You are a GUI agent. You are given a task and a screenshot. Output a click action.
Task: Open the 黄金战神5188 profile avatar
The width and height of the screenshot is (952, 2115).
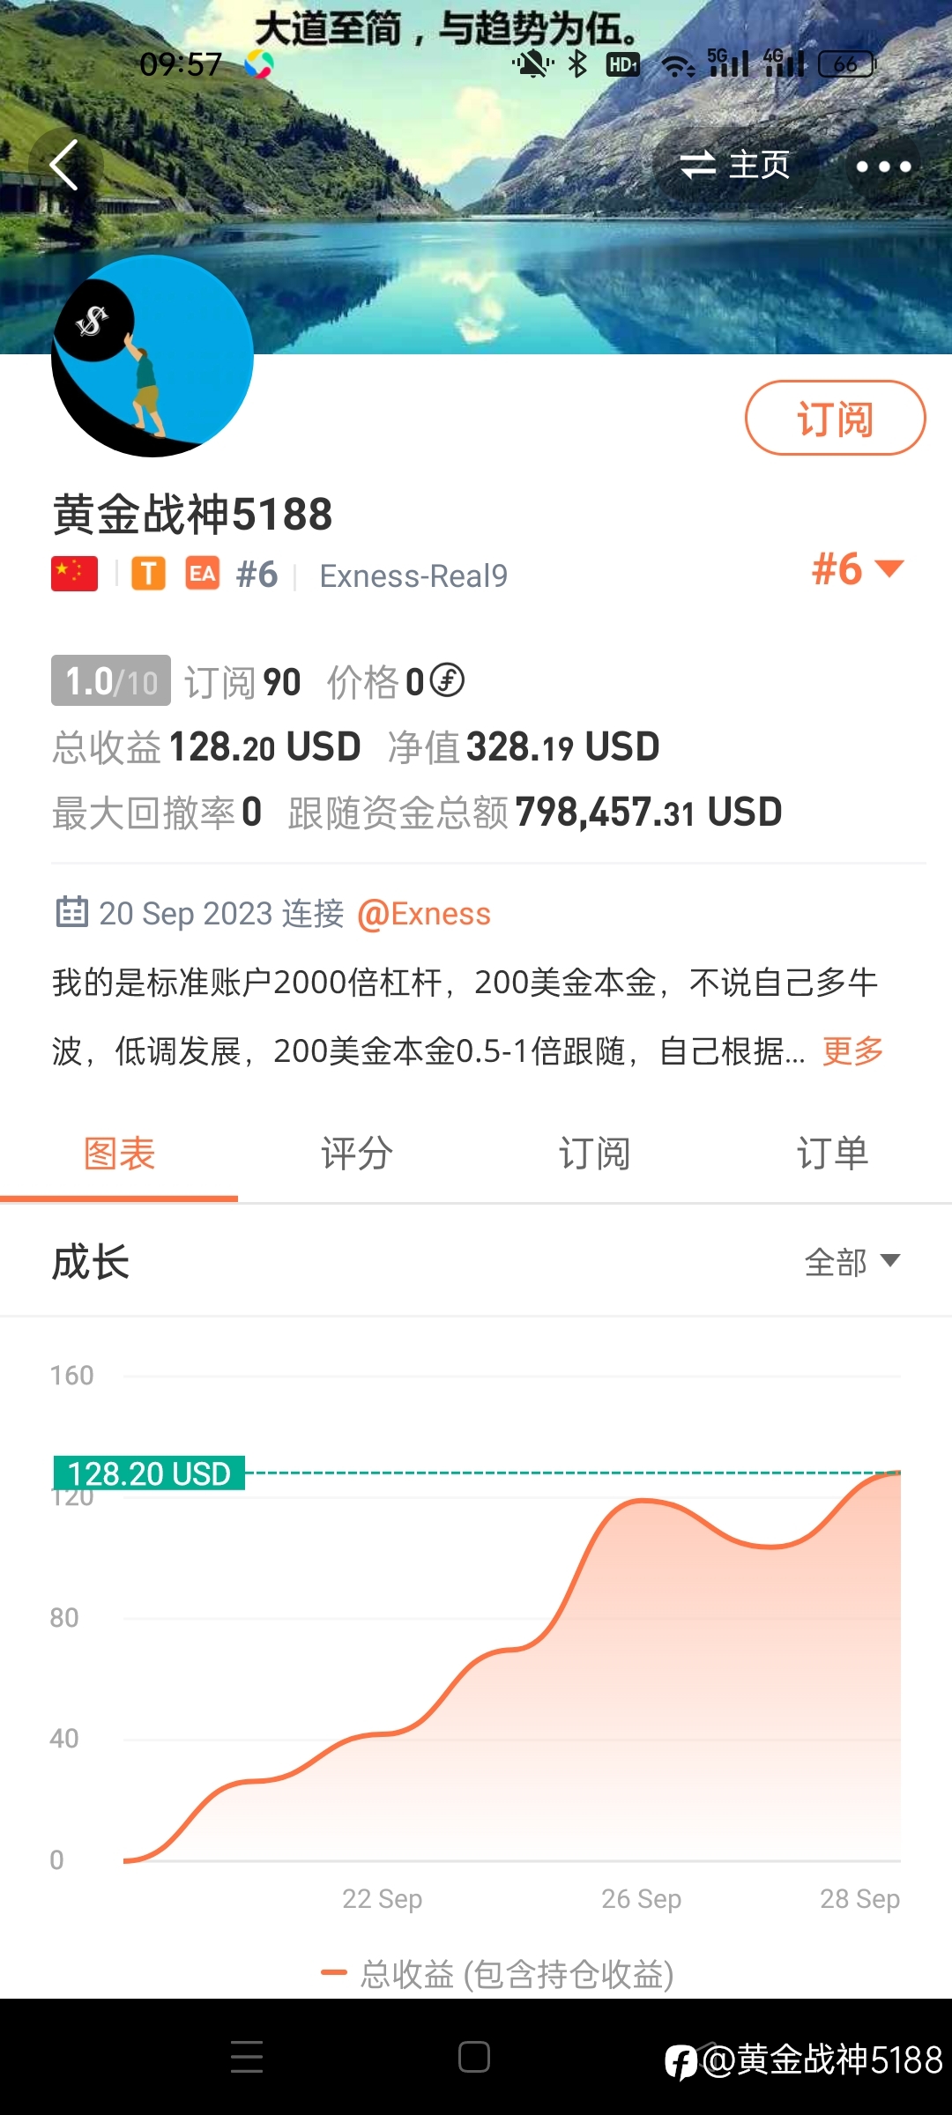[152, 356]
